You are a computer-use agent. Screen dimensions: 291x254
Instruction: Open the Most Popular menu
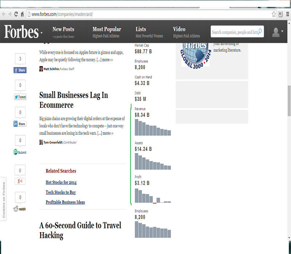[107, 29]
